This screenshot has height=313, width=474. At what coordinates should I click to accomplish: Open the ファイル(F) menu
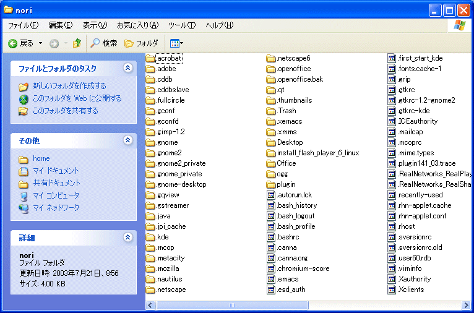pyautogui.click(x=24, y=25)
